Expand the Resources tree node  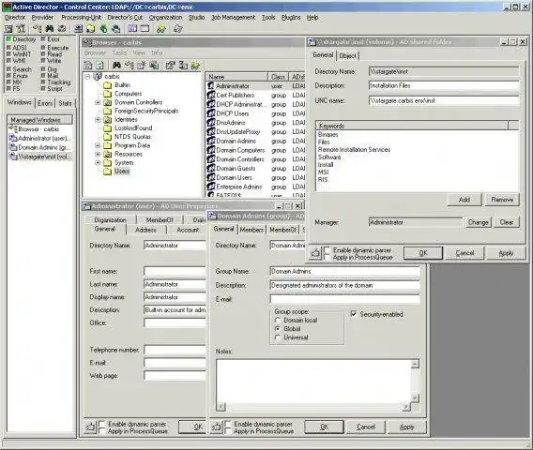(98, 154)
